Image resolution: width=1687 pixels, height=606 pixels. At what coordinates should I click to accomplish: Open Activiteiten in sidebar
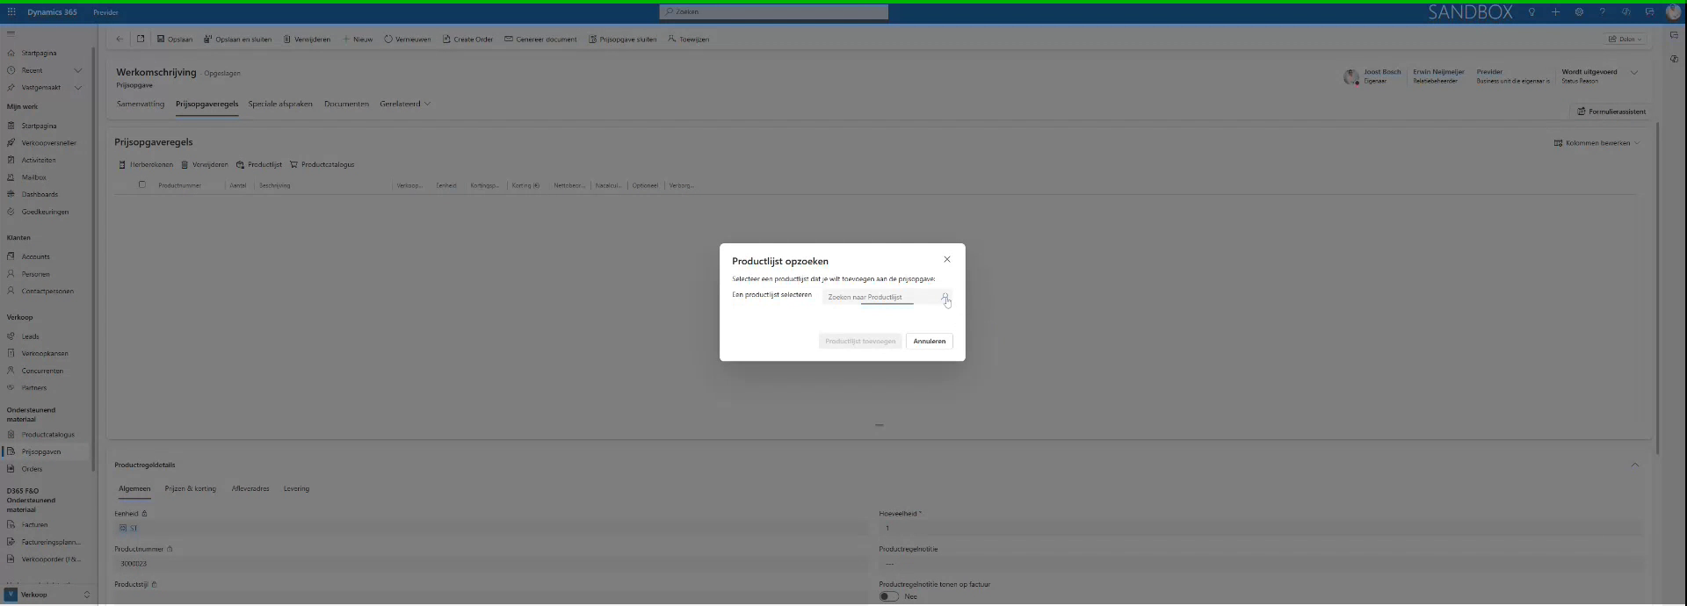click(x=39, y=160)
